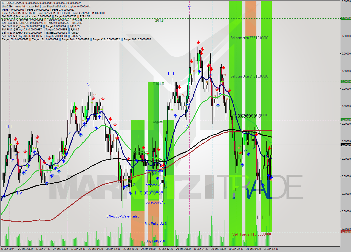
Task: Click the '27 Jan 04:30' time axis label
Action: click(x=43, y=249)
